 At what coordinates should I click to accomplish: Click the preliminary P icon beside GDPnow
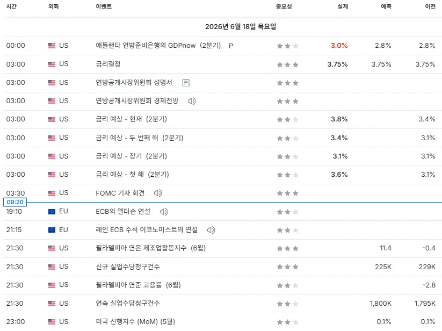[230, 46]
